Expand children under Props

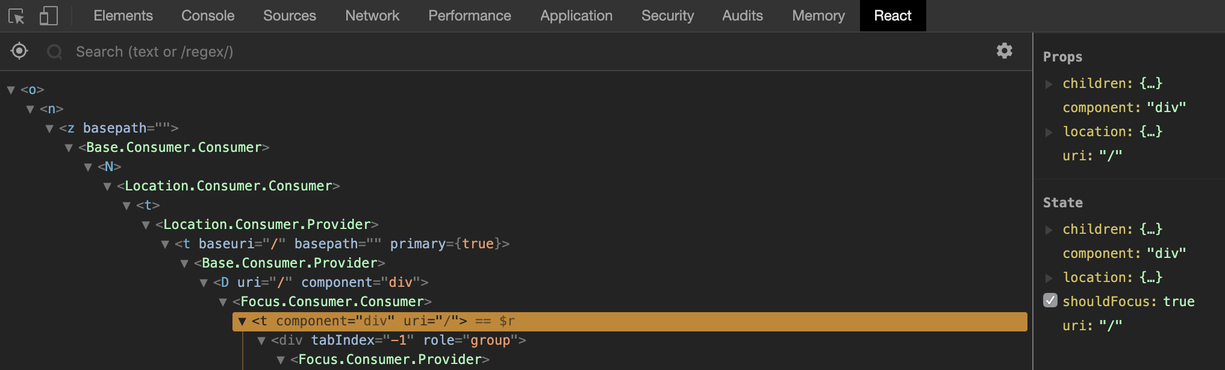(x=1049, y=84)
